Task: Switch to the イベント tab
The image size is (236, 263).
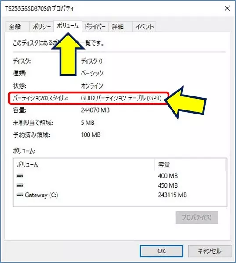Action: 144,26
